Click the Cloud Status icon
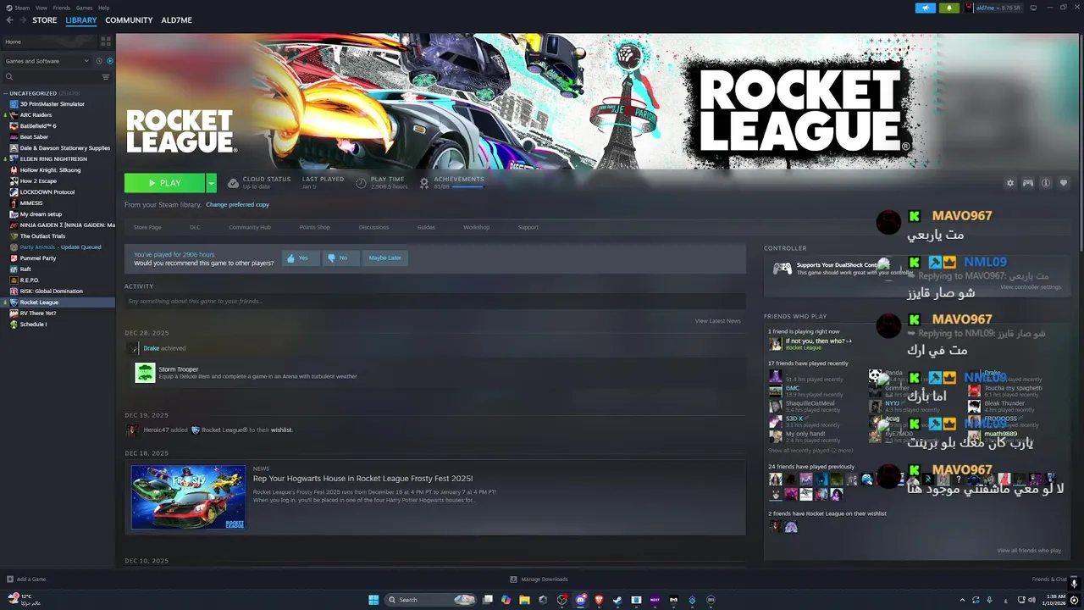Viewport: 1084px width, 610px height. coord(233,183)
